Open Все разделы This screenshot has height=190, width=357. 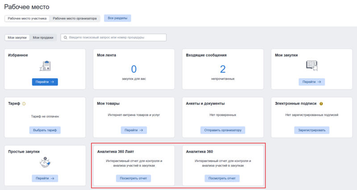pos(117,18)
